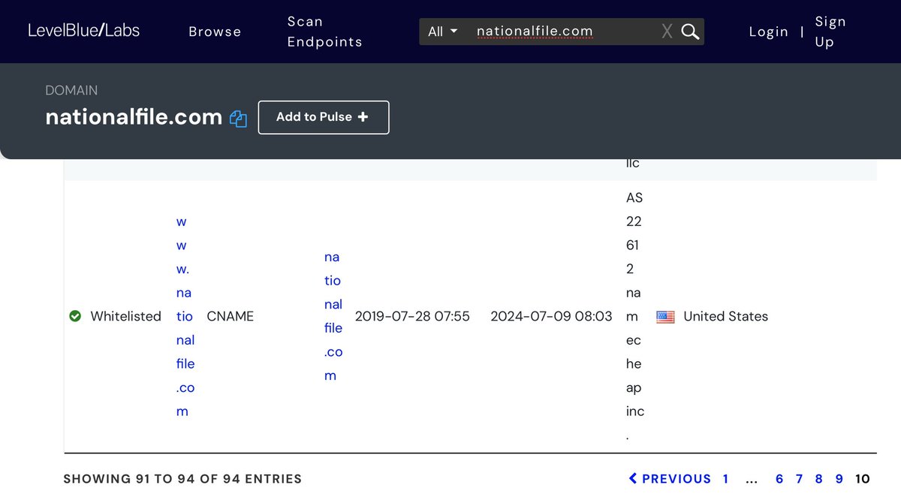This screenshot has width=901, height=497.
Task: Click the Sign Up link
Action: pyautogui.click(x=830, y=32)
